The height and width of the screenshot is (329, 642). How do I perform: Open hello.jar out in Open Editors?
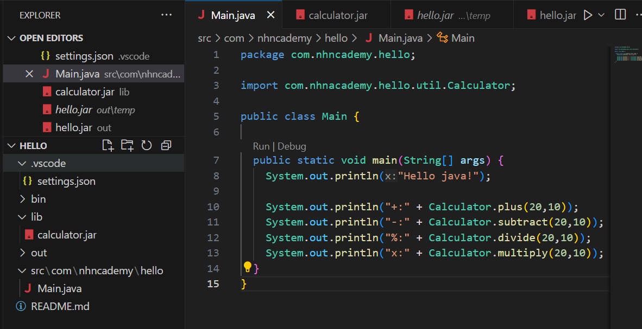[x=93, y=128]
